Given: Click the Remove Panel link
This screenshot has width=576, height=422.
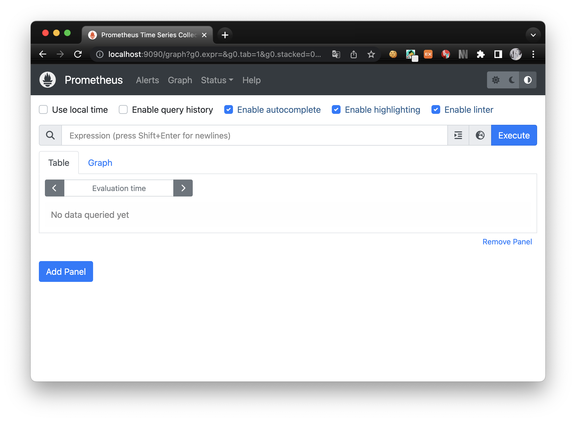Looking at the screenshot, I should point(507,242).
